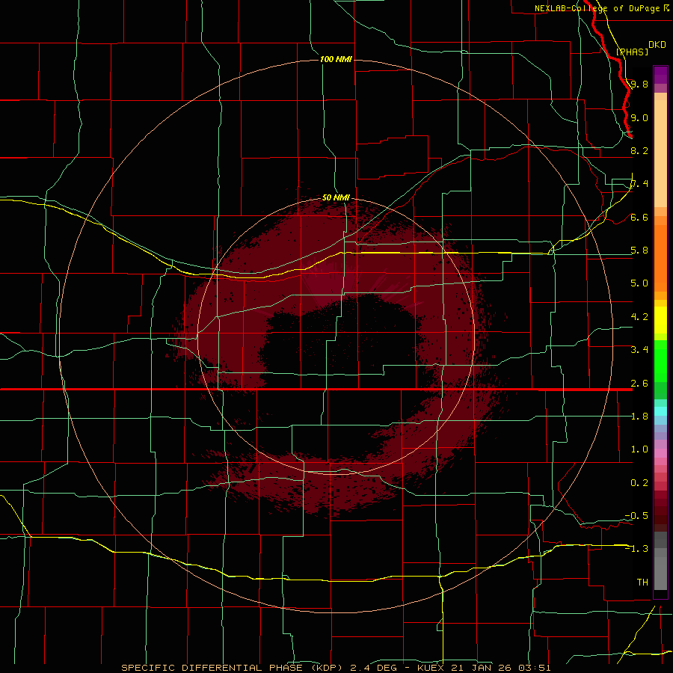Image resolution: width=673 pixels, height=673 pixels.
Task: Select the light peach segment of the color bar
Action: [x=660, y=153]
